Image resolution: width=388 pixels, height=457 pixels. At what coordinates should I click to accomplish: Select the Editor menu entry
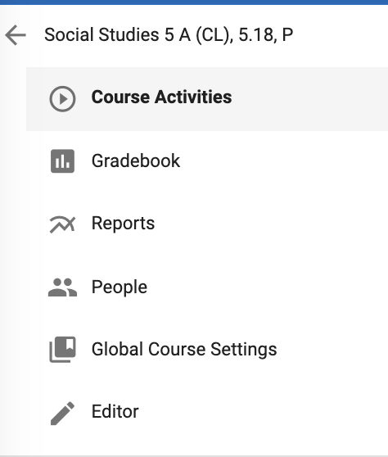click(207, 411)
